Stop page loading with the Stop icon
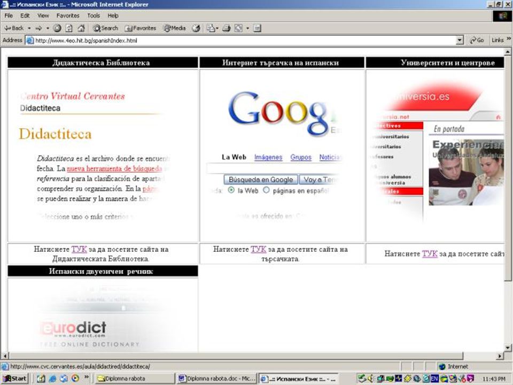The width and height of the screenshot is (513, 385). pos(57,28)
